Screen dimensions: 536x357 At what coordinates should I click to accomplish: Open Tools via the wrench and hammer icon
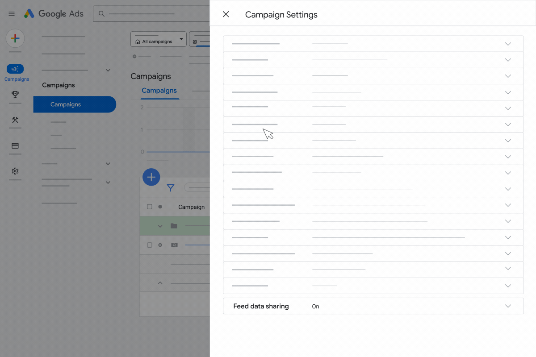tap(15, 120)
